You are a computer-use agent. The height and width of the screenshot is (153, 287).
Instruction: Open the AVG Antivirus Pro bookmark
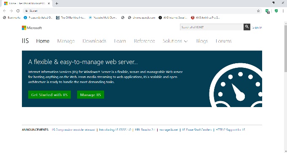pos(205,18)
